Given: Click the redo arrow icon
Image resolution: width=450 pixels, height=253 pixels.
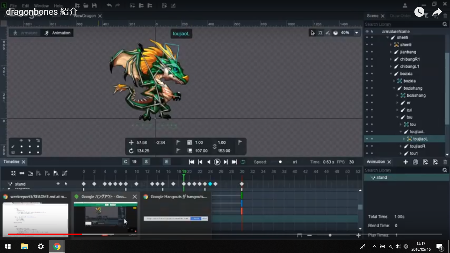Looking at the screenshot, I should pyautogui.click(x=118, y=6).
